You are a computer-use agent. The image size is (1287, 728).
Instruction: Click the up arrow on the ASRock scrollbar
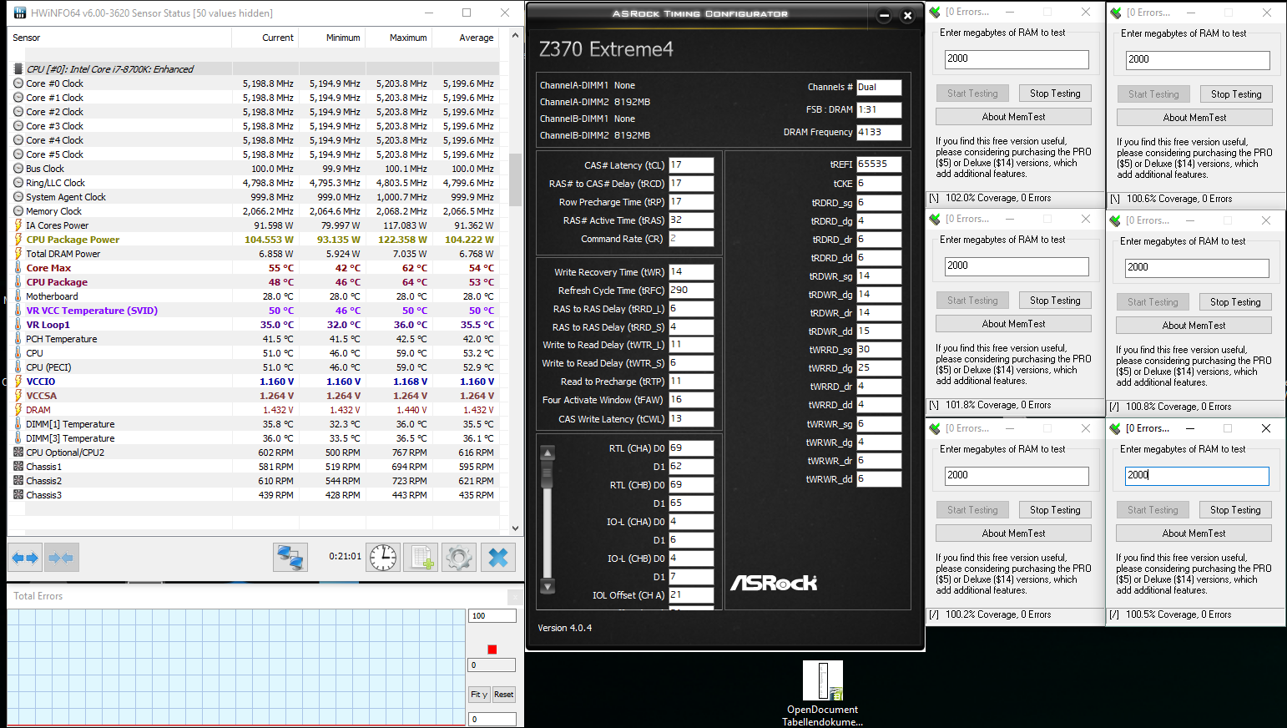[548, 453]
